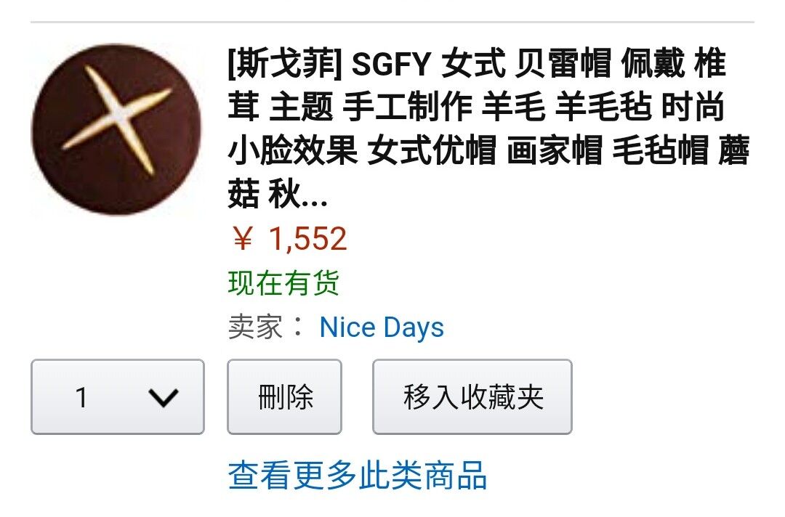
Task: Open the product title starting with [斯戈菲] SGFY
Action: pos(488,129)
